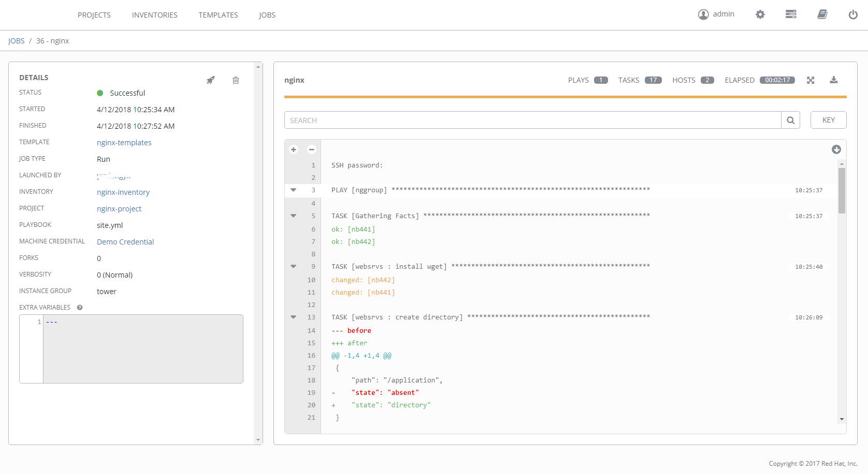
Task: Click the Extra Variables help question icon
Action: click(80, 308)
